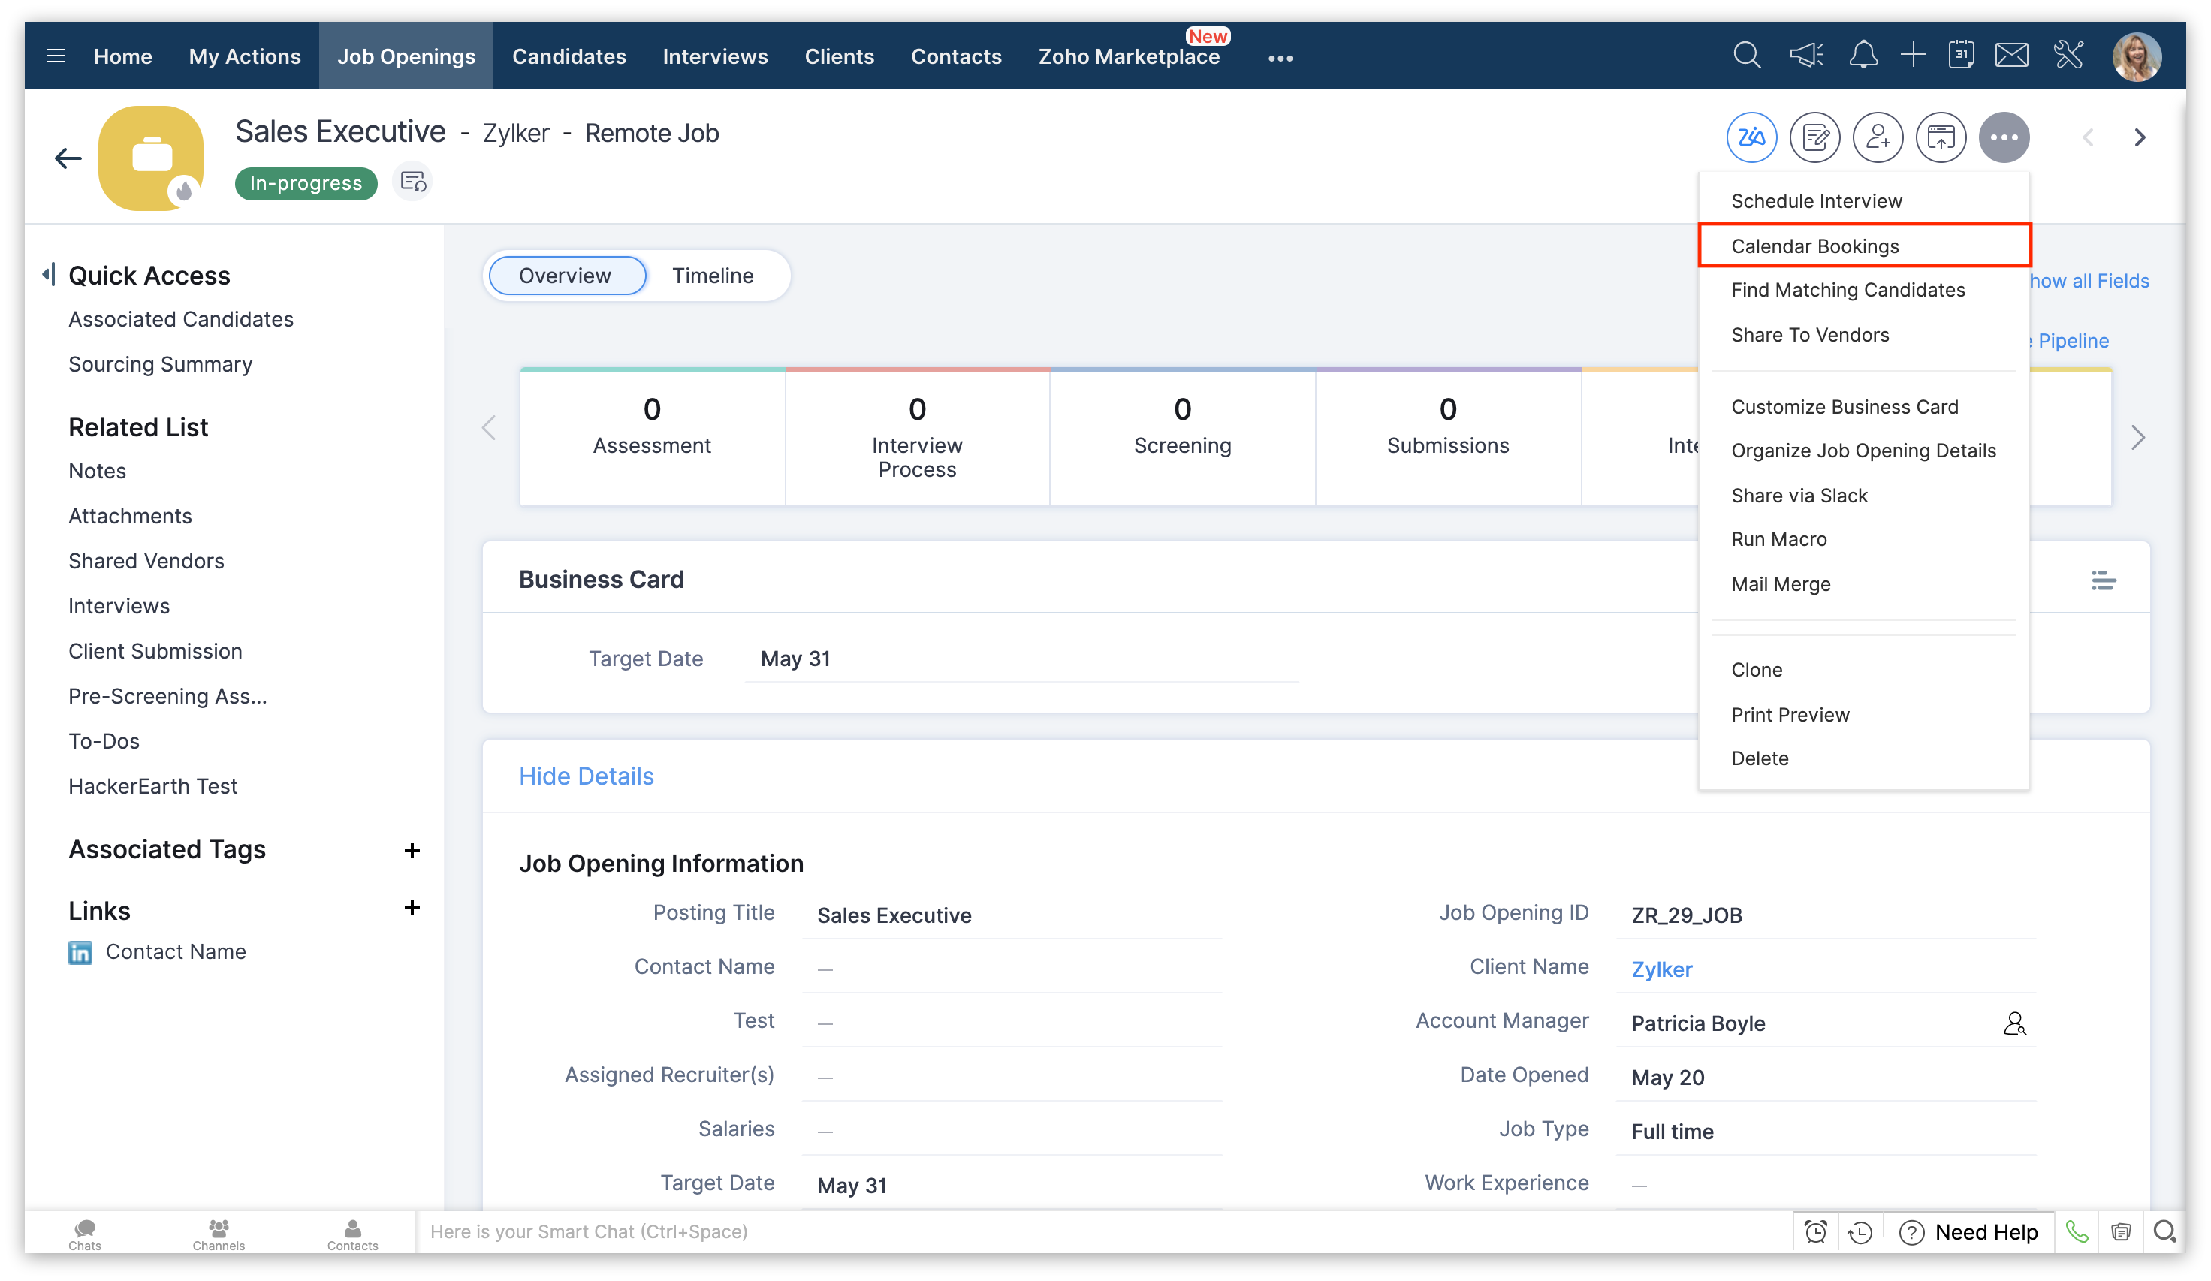
Task: Open Sourcing Summary in sidebar
Action: (x=161, y=364)
